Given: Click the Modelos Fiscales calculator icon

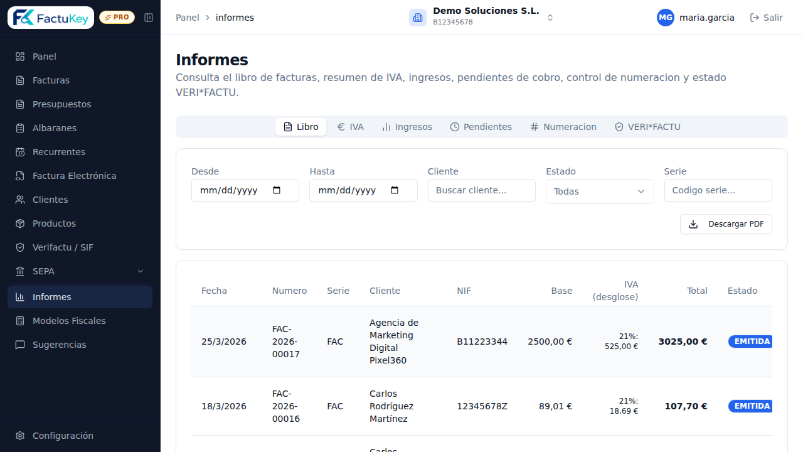Looking at the screenshot, I should pos(20,321).
